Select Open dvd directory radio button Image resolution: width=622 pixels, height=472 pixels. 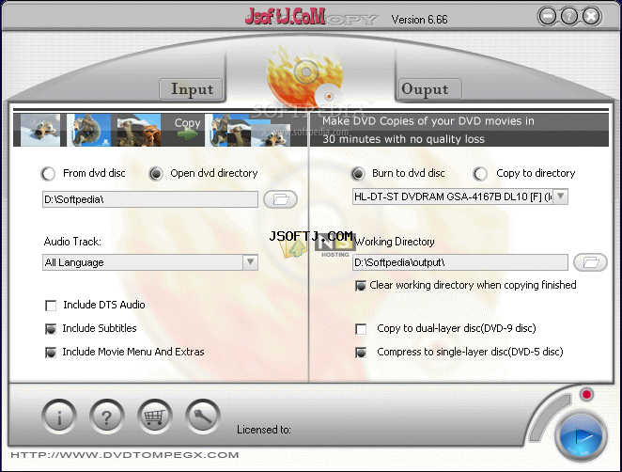tap(156, 174)
